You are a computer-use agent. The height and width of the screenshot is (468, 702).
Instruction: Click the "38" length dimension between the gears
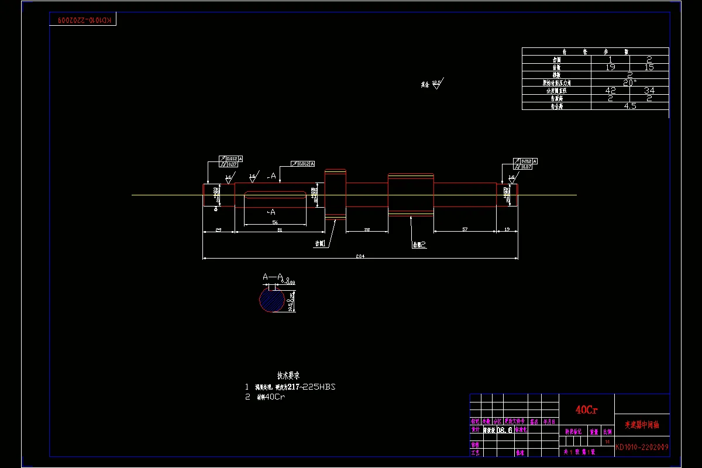coord(367,229)
